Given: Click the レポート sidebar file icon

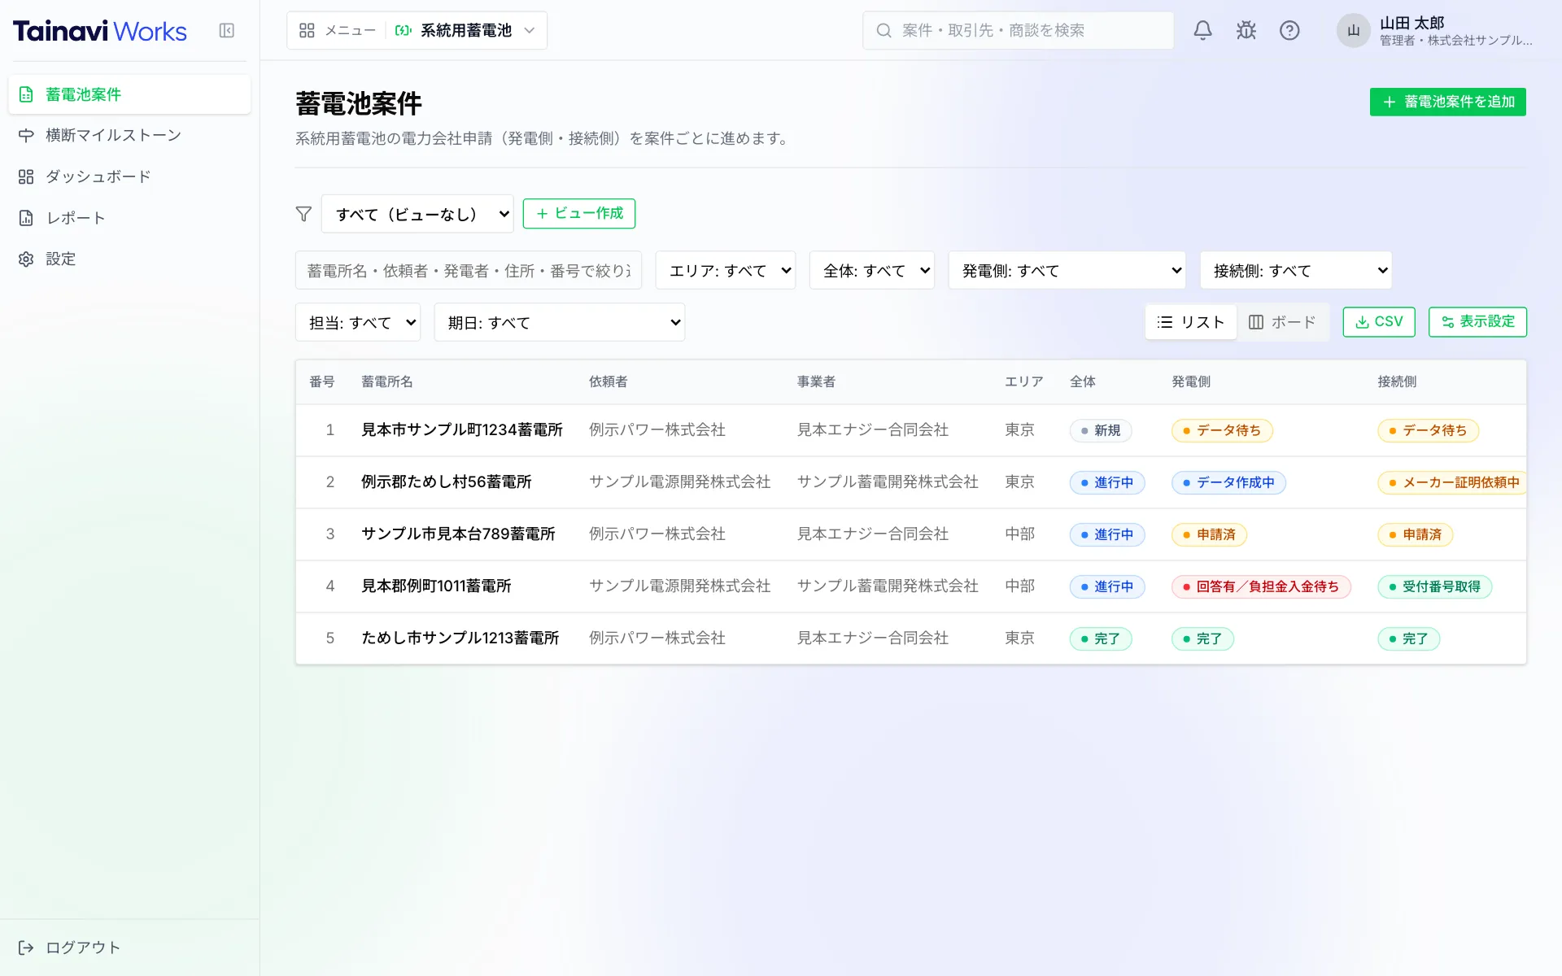Looking at the screenshot, I should 26,218.
